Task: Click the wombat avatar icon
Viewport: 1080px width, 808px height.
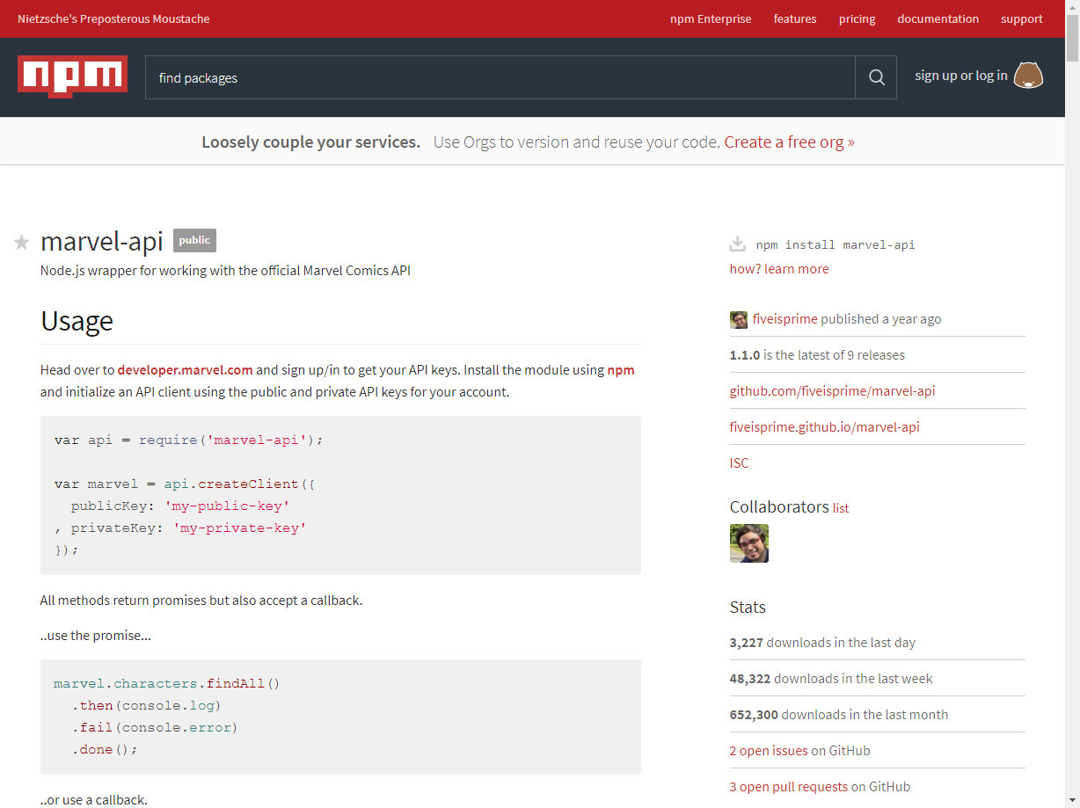Action: coord(1028,76)
